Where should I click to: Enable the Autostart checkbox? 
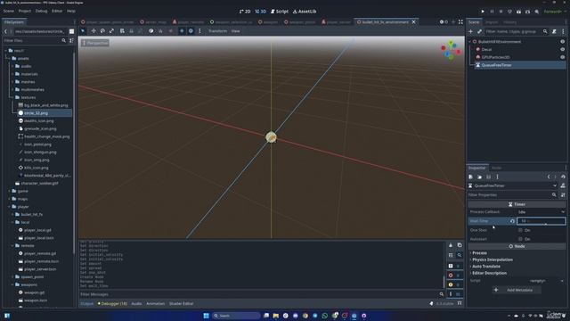(520, 239)
